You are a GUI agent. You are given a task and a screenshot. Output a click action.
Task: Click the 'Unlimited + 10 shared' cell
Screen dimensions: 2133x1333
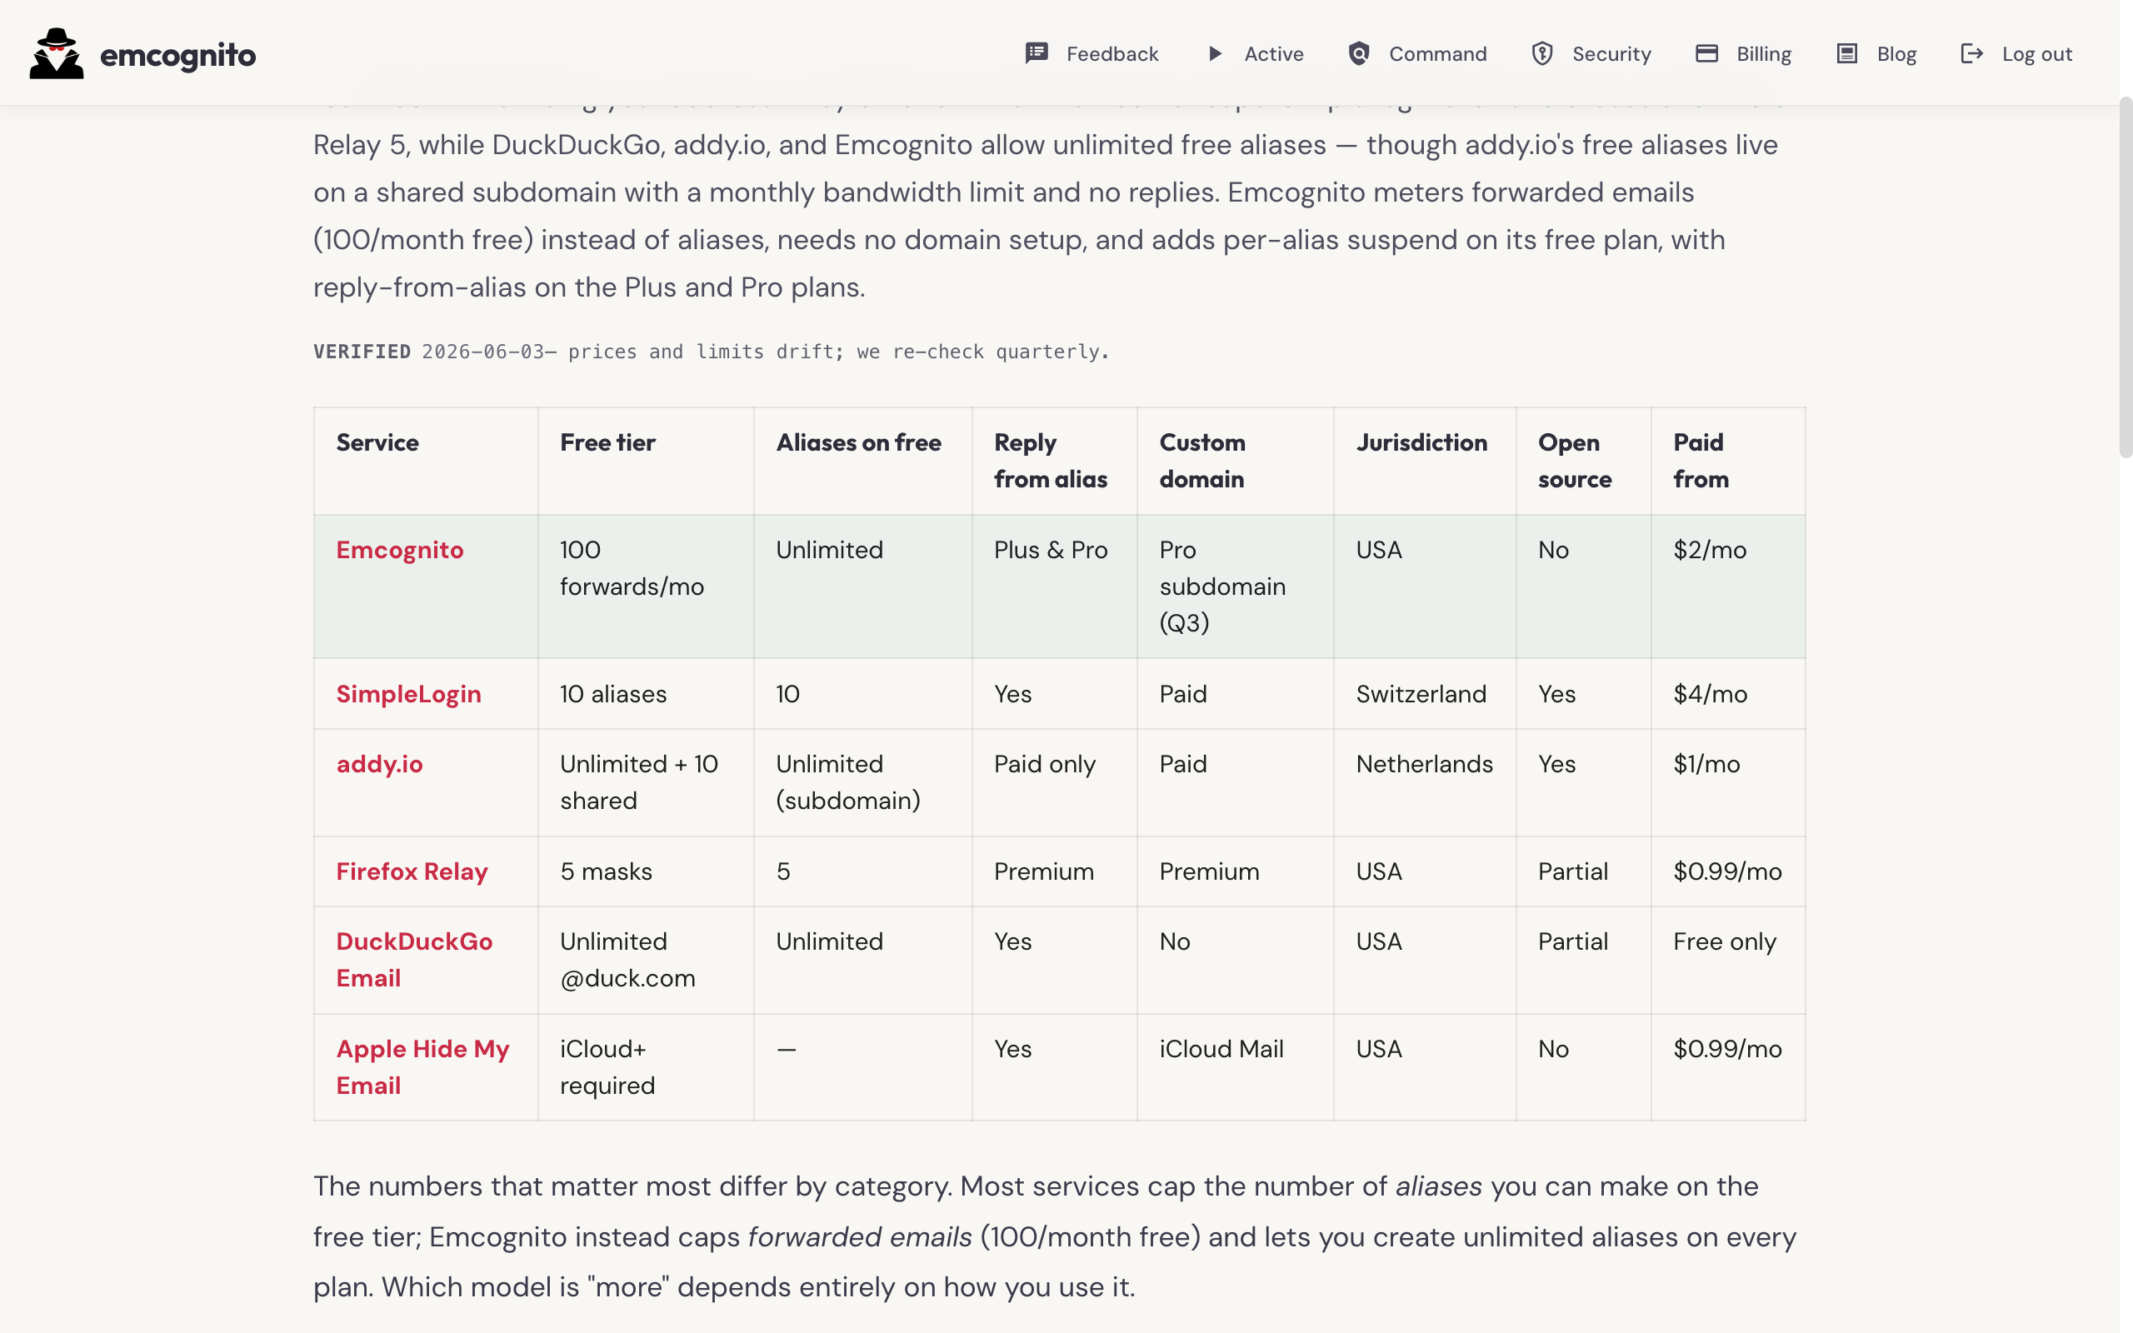point(645,783)
